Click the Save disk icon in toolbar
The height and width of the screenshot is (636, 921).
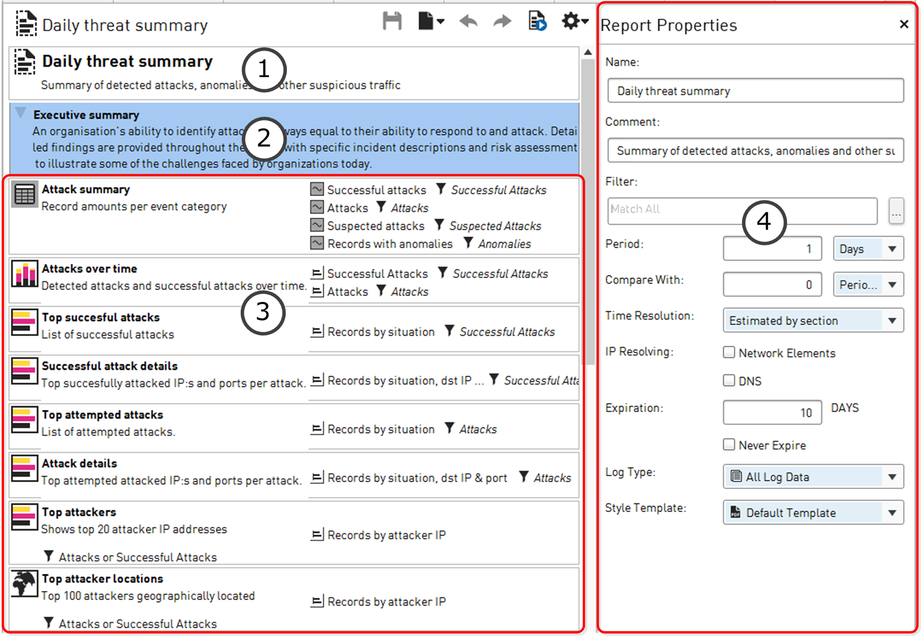(392, 22)
